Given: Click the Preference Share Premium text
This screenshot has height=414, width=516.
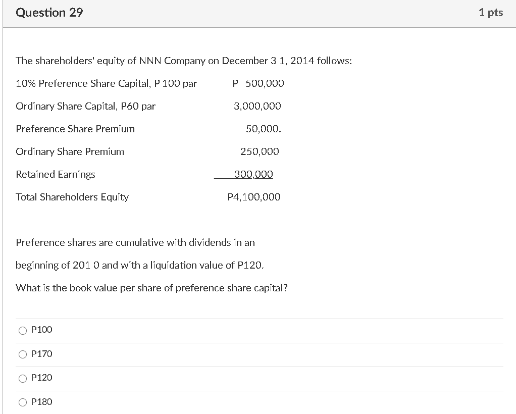Looking at the screenshot, I should click(75, 129).
